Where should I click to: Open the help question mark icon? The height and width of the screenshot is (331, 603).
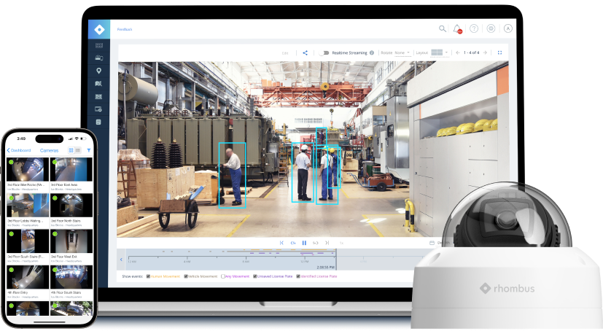click(x=474, y=28)
